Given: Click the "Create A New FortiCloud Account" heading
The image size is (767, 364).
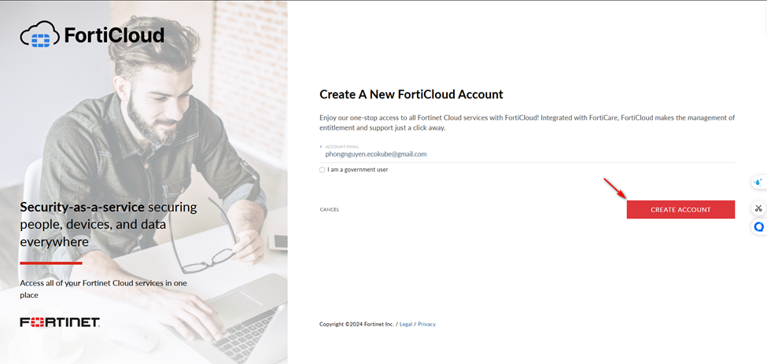Looking at the screenshot, I should (x=411, y=94).
